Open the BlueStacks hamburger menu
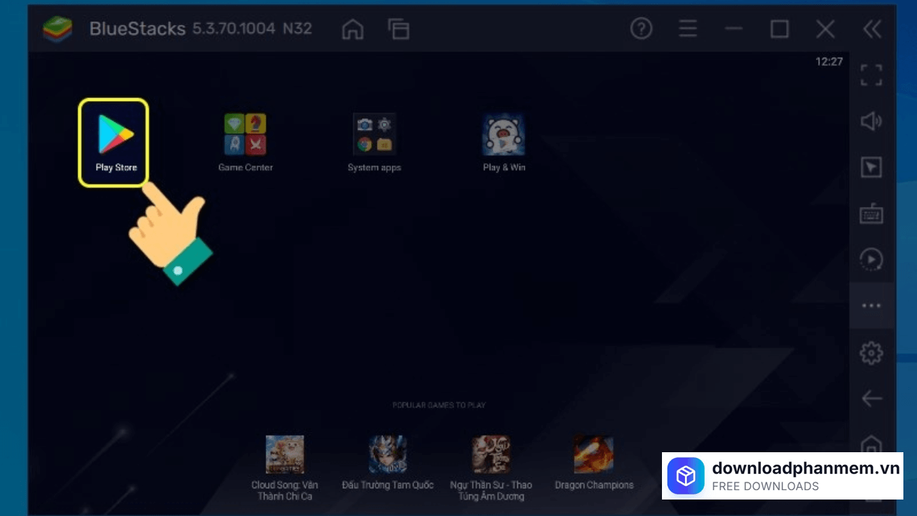 tap(688, 29)
